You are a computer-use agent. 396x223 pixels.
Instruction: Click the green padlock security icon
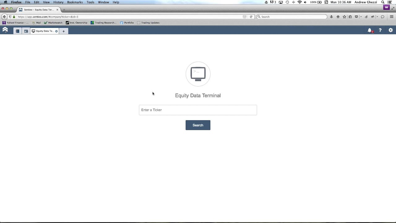(14, 17)
